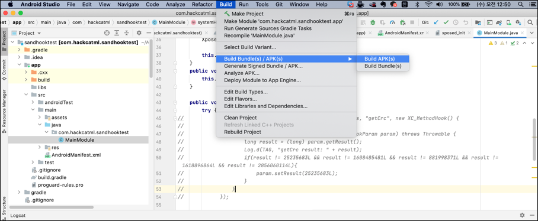
Task: Click Sync Project with Gradle elephant icon
Action: click(499, 22)
